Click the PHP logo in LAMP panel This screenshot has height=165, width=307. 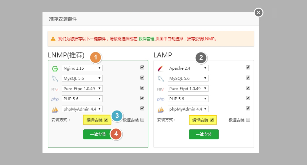161,99
